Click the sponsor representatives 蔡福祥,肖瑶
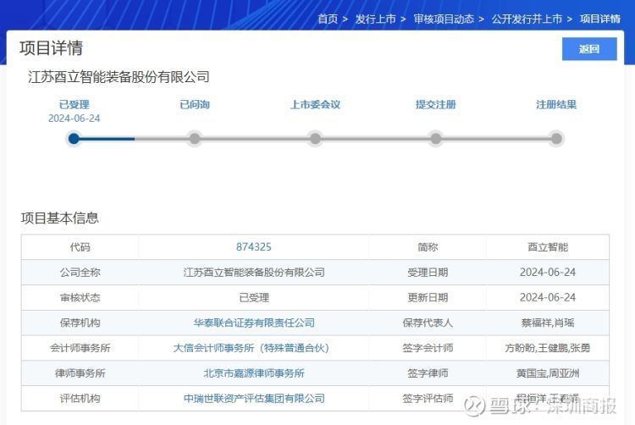The image size is (635, 425). pyautogui.click(x=548, y=323)
